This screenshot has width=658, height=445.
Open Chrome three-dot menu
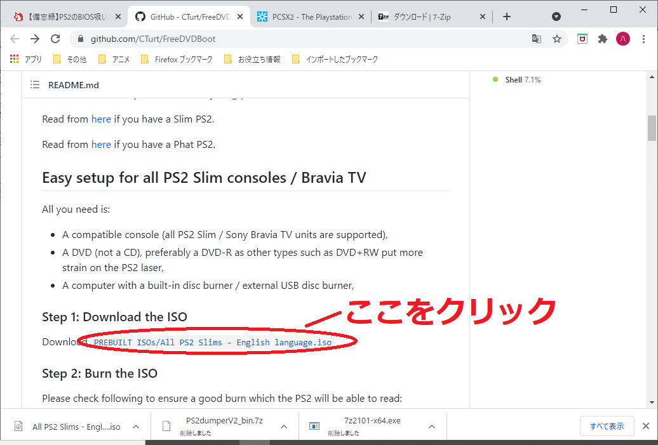point(643,39)
